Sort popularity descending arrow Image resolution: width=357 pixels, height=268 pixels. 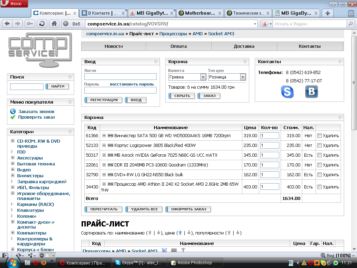tap(238, 233)
